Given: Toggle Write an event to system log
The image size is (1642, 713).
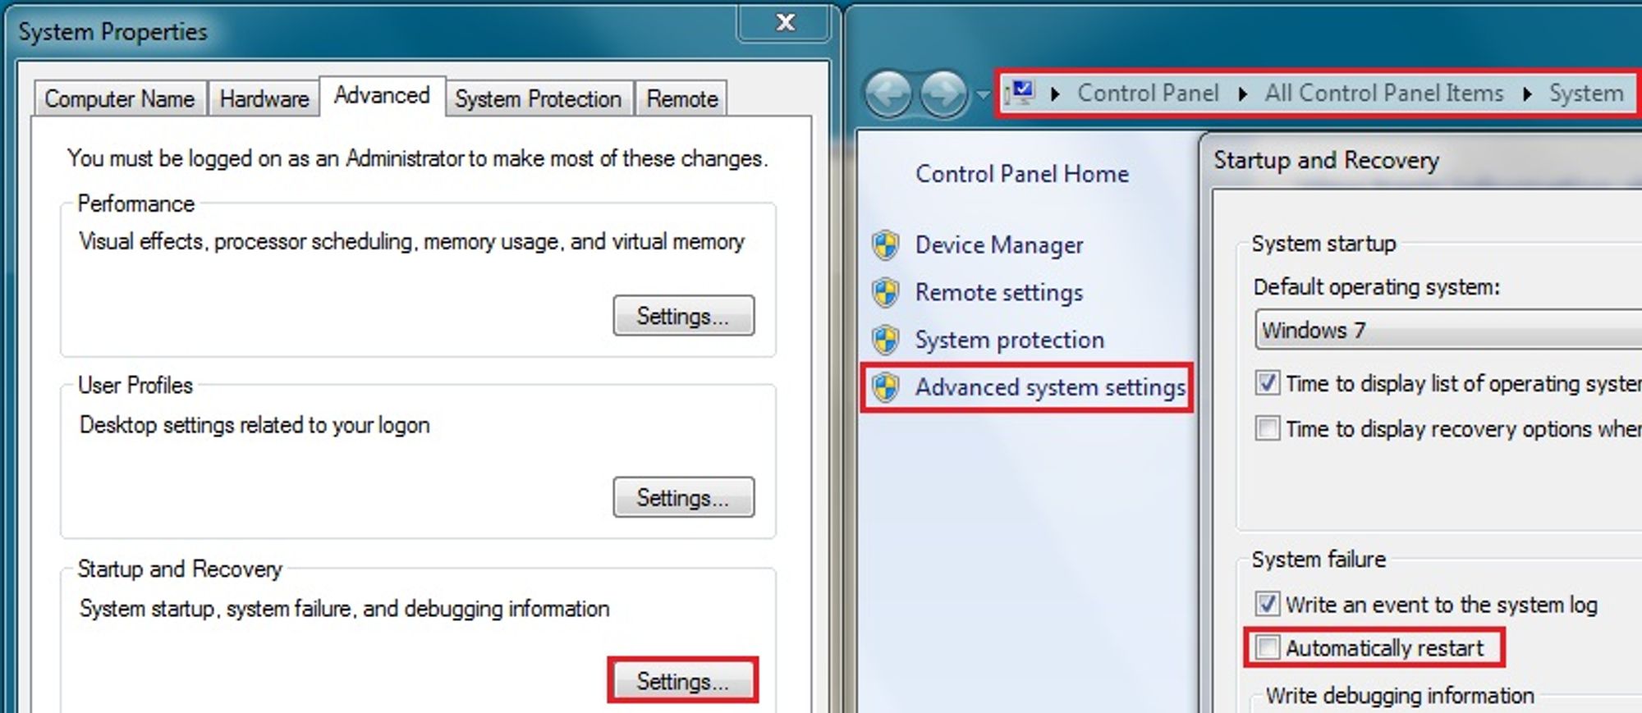Looking at the screenshot, I should (x=1267, y=604).
